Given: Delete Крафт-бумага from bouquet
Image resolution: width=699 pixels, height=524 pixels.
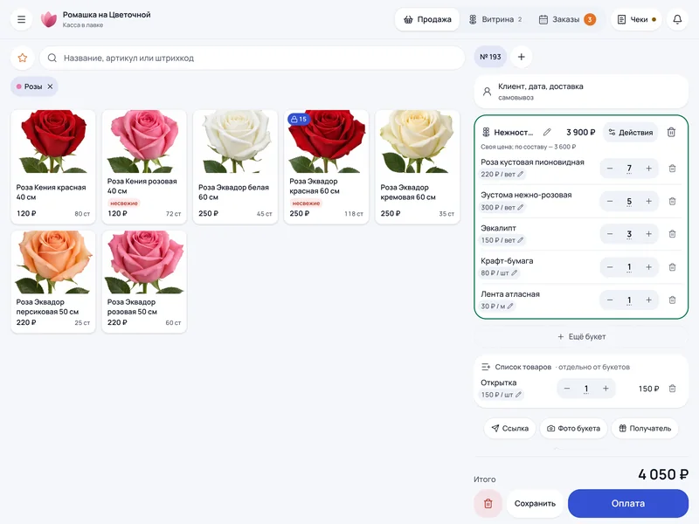Looking at the screenshot, I should pyautogui.click(x=672, y=267).
